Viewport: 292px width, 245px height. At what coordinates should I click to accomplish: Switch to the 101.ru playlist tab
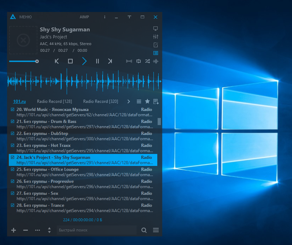click(19, 101)
